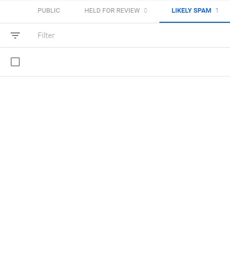Click the empty row right of the checkbox
The height and width of the screenshot is (260, 230).
[125, 62]
